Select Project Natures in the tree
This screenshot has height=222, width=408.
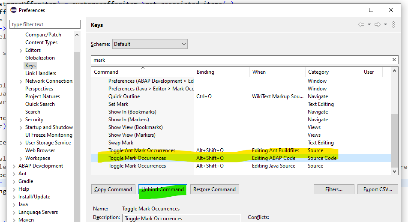(x=43, y=96)
